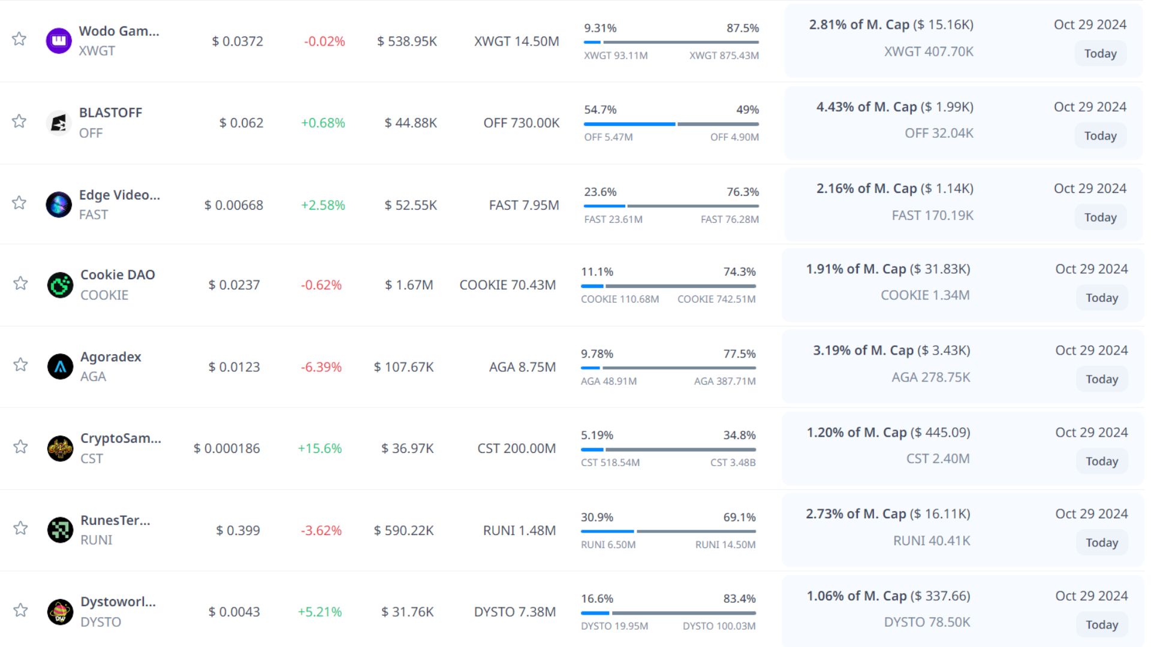Click the Cookie DAO 1.91% of M. Cap card
Screen dimensions: 1151x647
pos(887,270)
